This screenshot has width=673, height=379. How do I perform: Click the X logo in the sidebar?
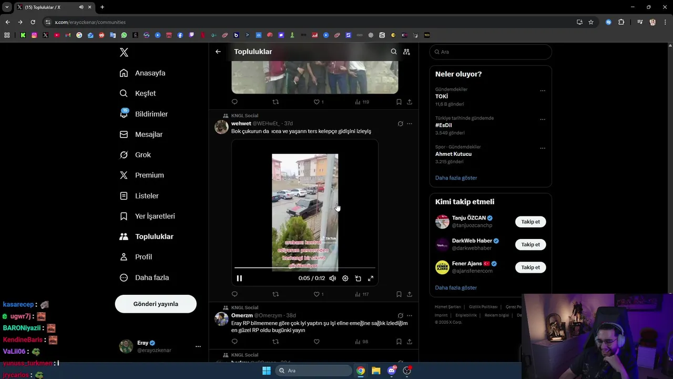(x=124, y=52)
